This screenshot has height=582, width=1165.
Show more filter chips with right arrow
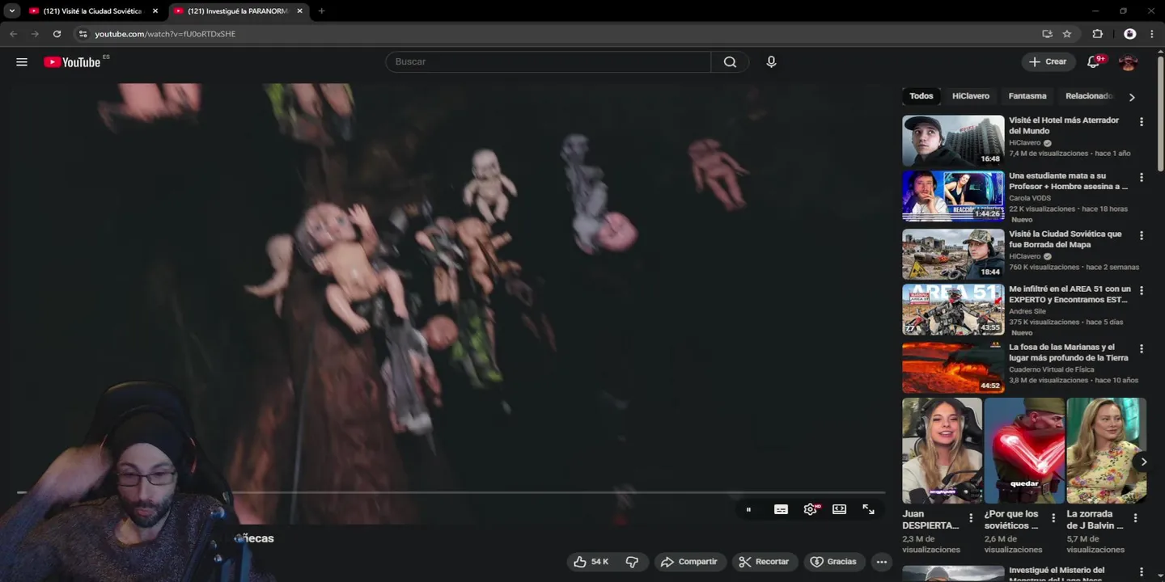1132,97
